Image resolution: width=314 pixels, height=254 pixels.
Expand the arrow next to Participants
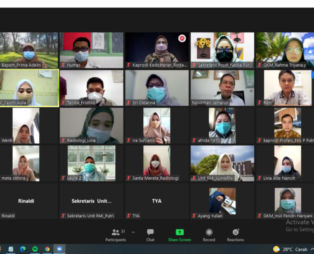pos(133,232)
